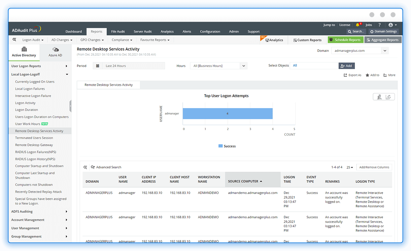Click the Search box in header
This screenshot has height=251, width=411.
pyautogui.click(x=356, y=31)
